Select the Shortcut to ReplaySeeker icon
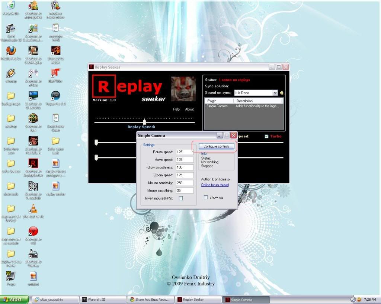Viewport: 381px width, 304px height. [33, 168]
